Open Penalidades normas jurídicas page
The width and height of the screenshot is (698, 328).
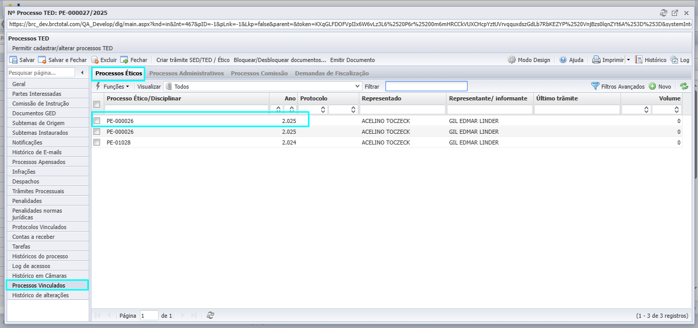click(x=48, y=214)
